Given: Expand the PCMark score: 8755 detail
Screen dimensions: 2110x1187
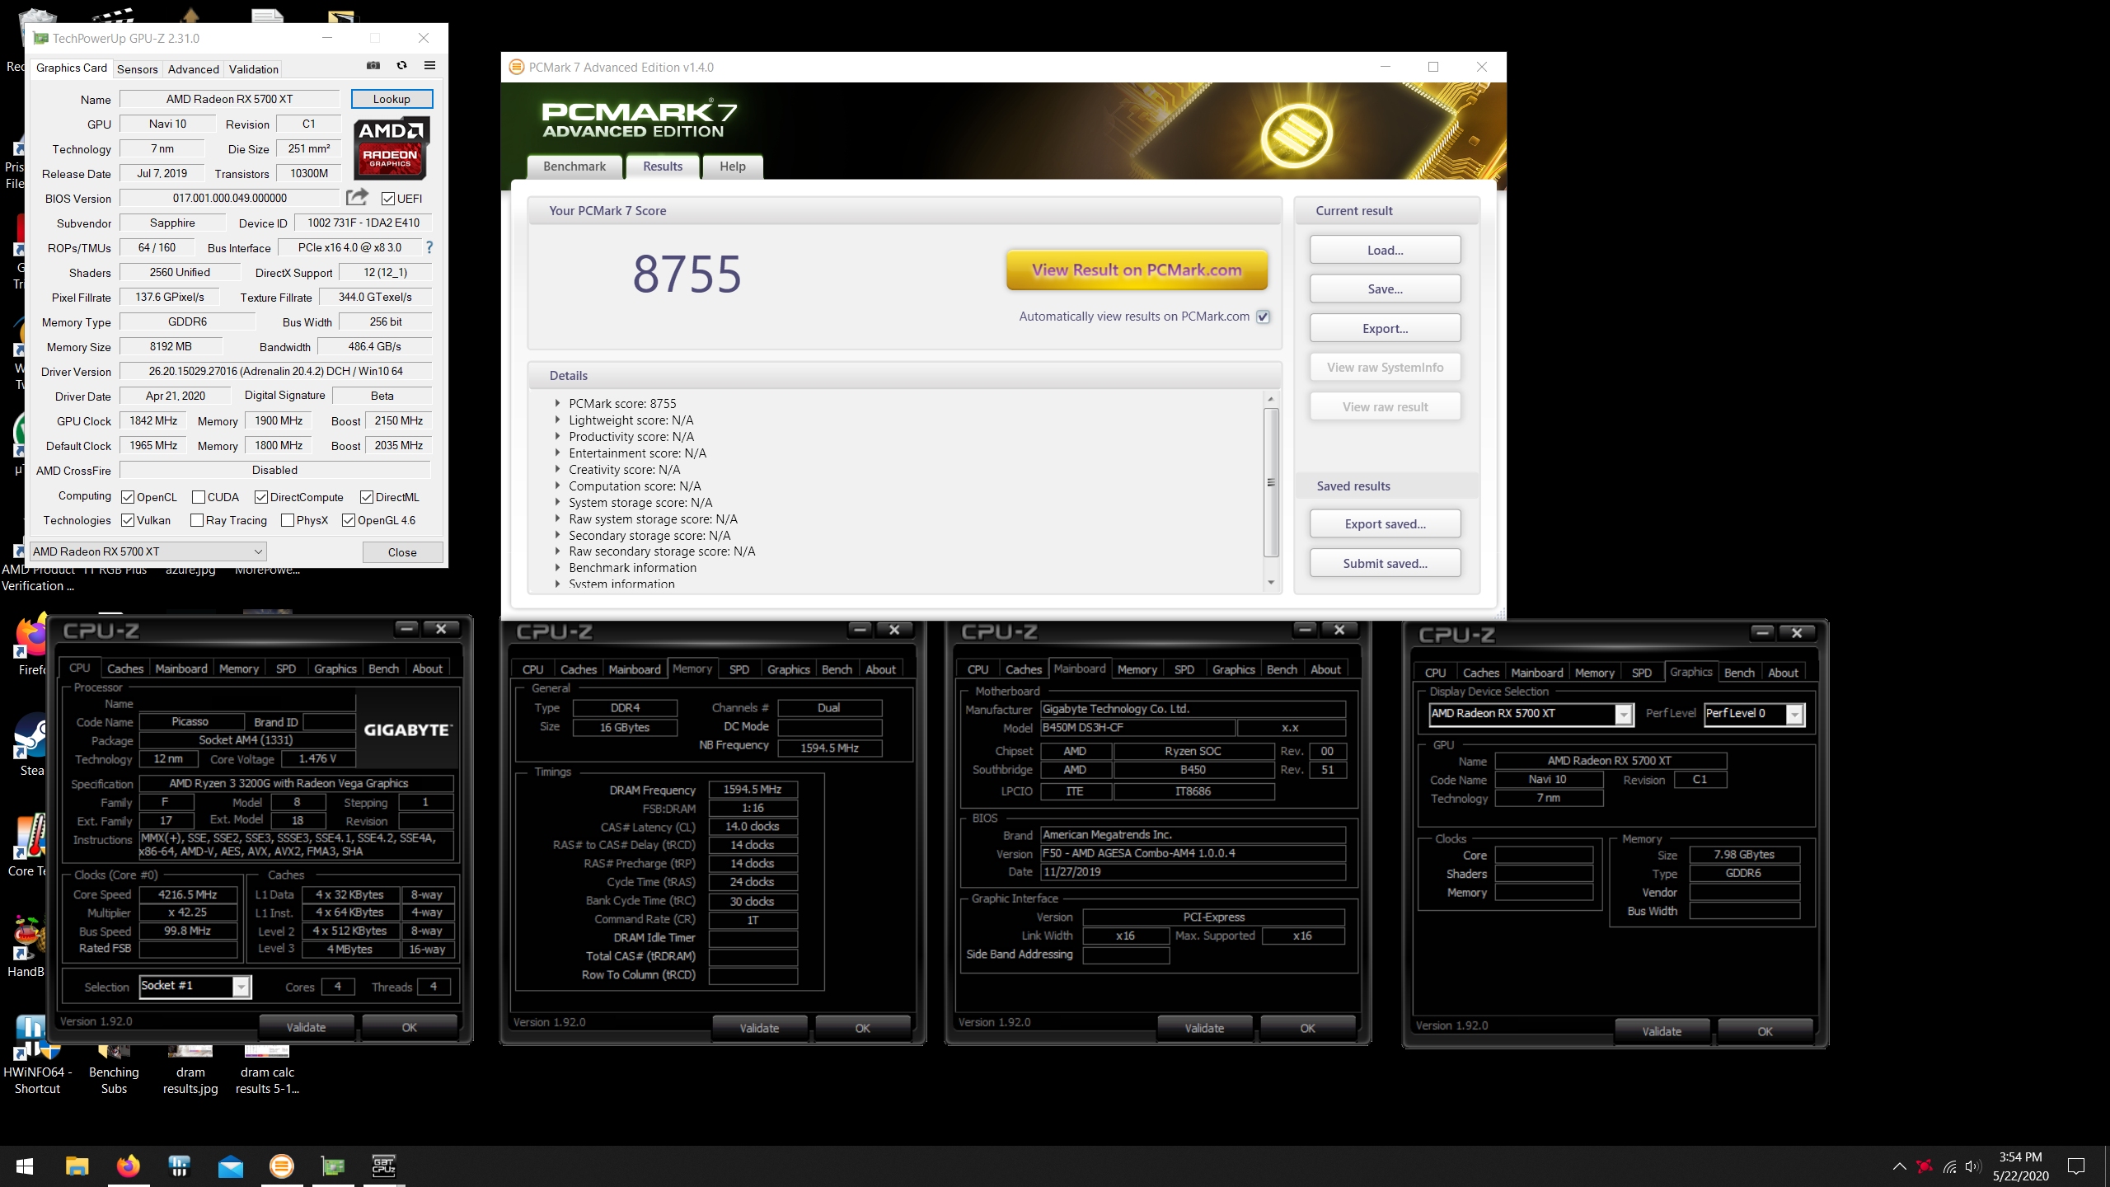Looking at the screenshot, I should pyautogui.click(x=558, y=404).
